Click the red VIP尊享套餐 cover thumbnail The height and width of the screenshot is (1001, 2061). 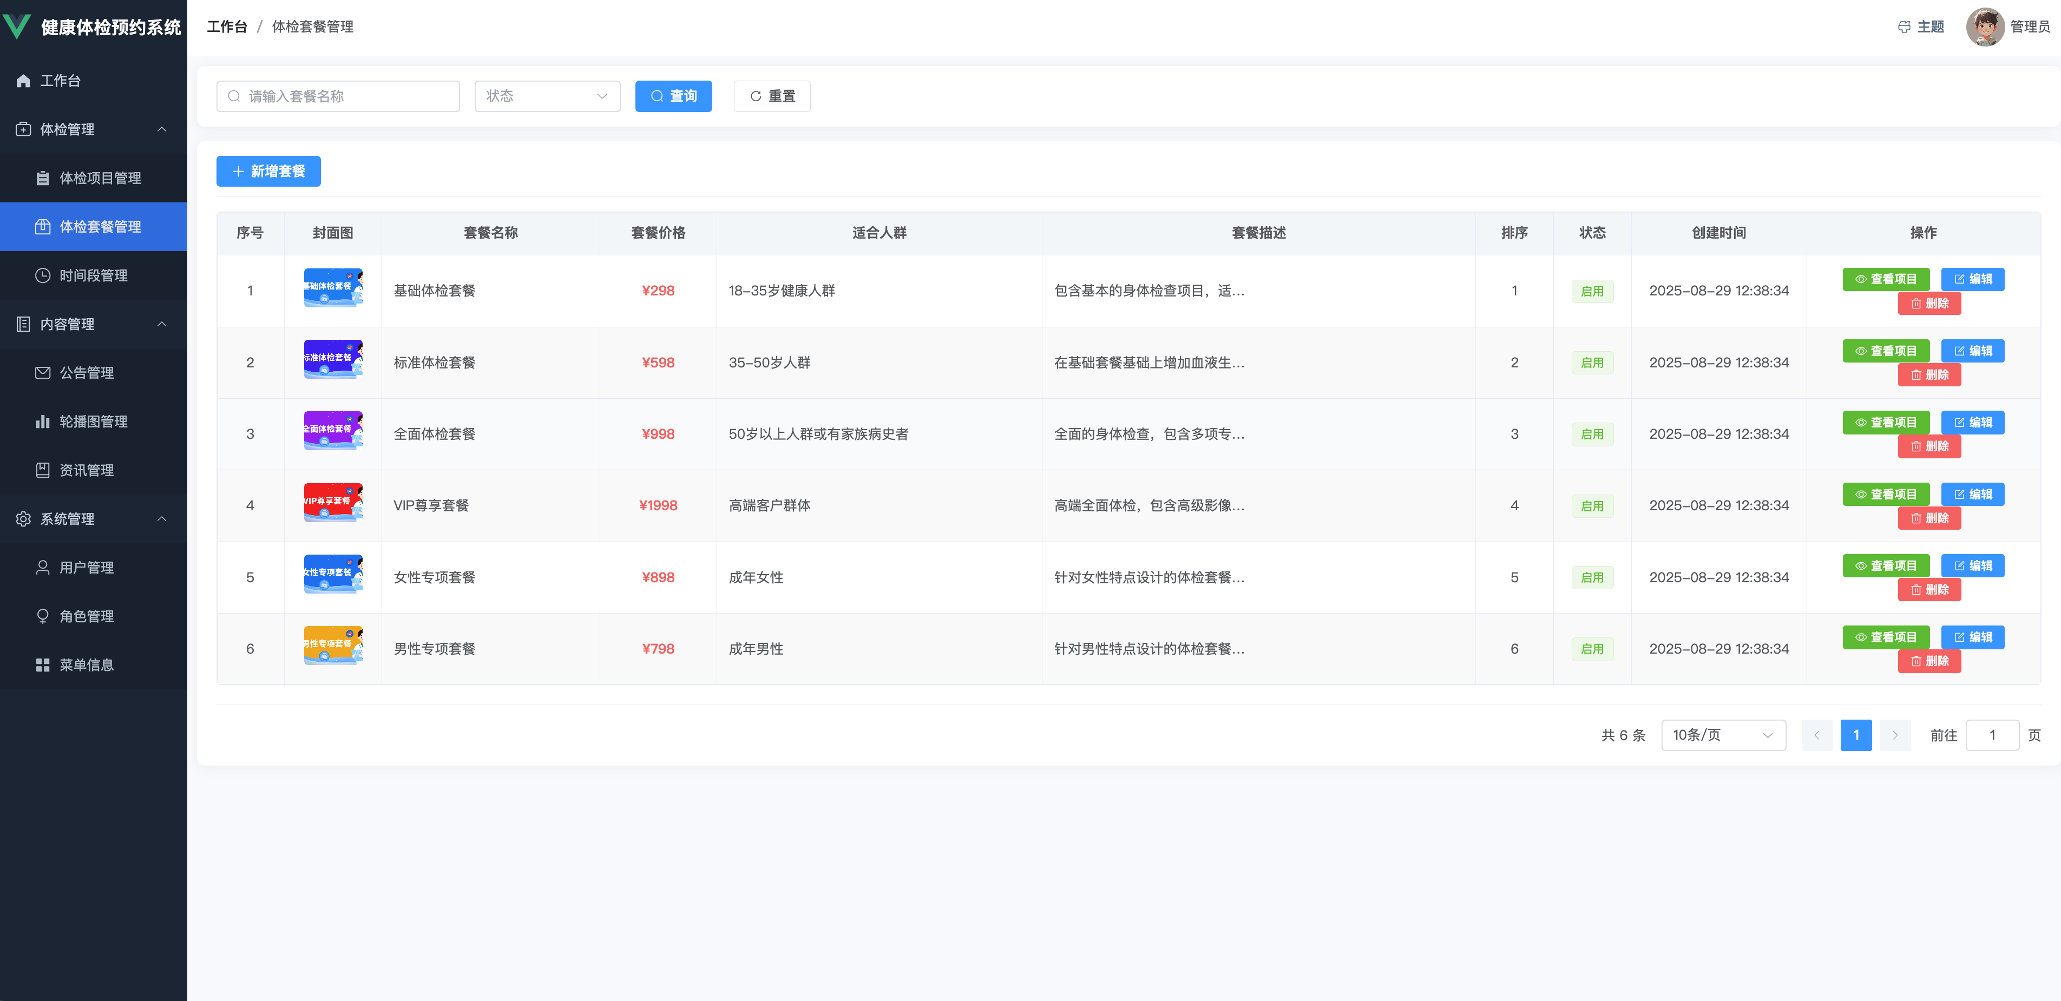pos(333,503)
